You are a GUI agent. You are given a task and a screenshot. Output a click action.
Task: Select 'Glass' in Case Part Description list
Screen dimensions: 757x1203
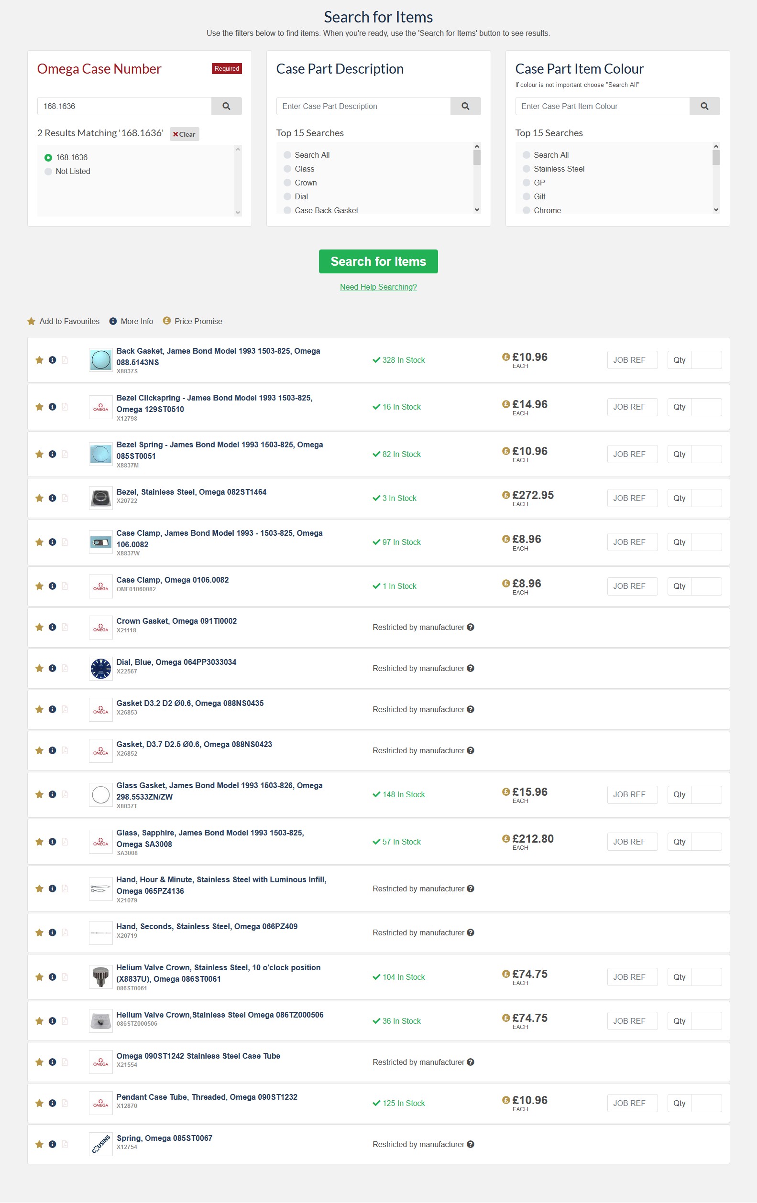[x=287, y=169]
